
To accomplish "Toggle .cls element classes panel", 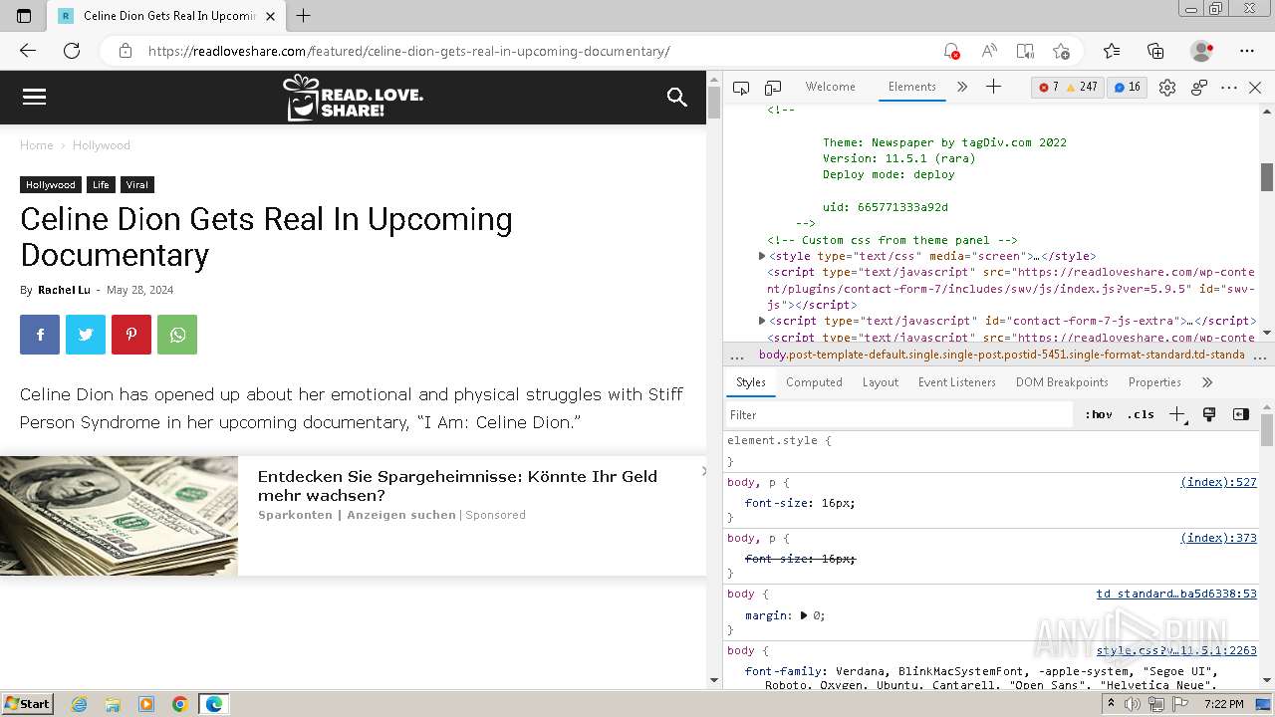I will (1141, 414).
